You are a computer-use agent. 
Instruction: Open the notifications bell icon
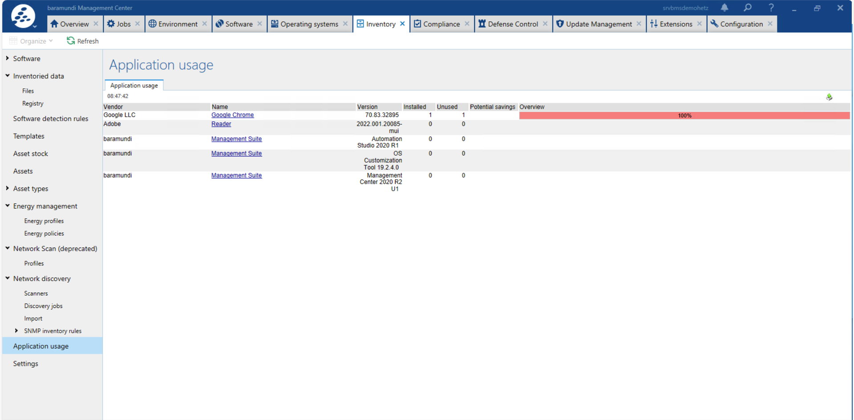(x=724, y=8)
